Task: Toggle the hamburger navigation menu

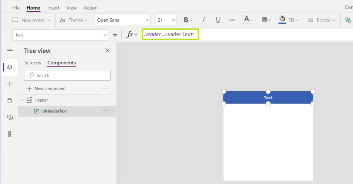Action: pyautogui.click(x=10, y=51)
